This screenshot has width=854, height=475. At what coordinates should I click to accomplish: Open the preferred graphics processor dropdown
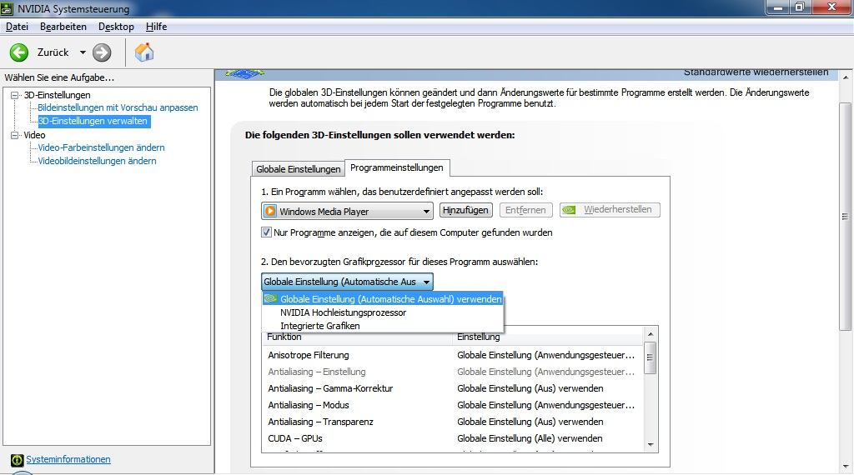pos(347,282)
